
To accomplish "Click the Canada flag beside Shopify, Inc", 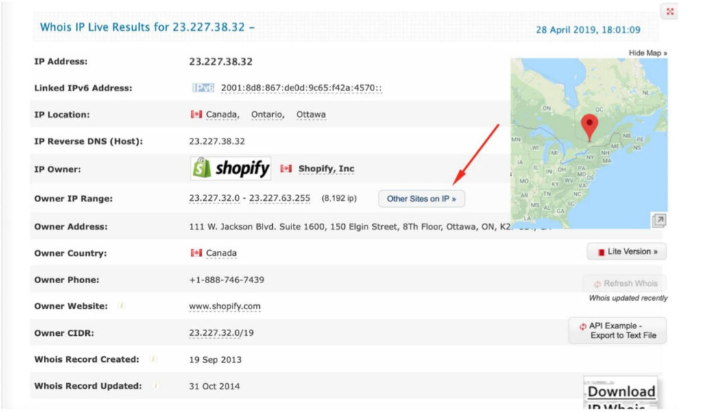I will pyautogui.click(x=286, y=169).
